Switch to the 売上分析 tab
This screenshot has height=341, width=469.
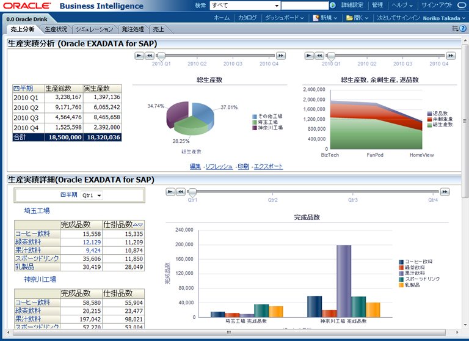[23, 29]
